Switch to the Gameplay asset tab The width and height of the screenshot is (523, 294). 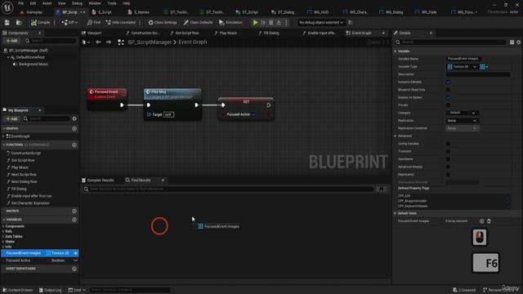click(x=32, y=12)
